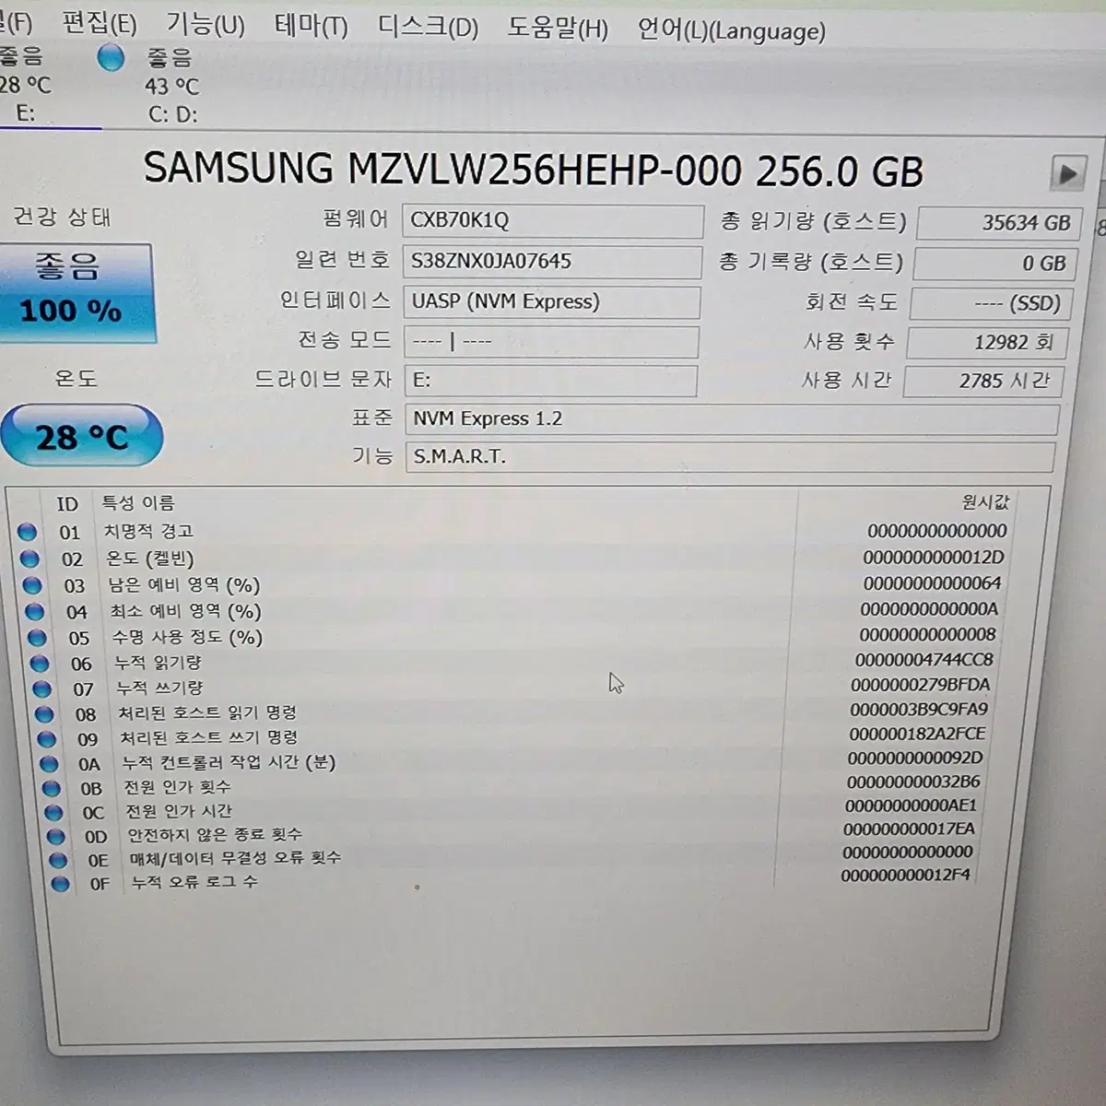
Task: Click the drive title SAMSUNG MZVLW256HEHP-000 256.0 GB
Action: (x=534, y=171)
